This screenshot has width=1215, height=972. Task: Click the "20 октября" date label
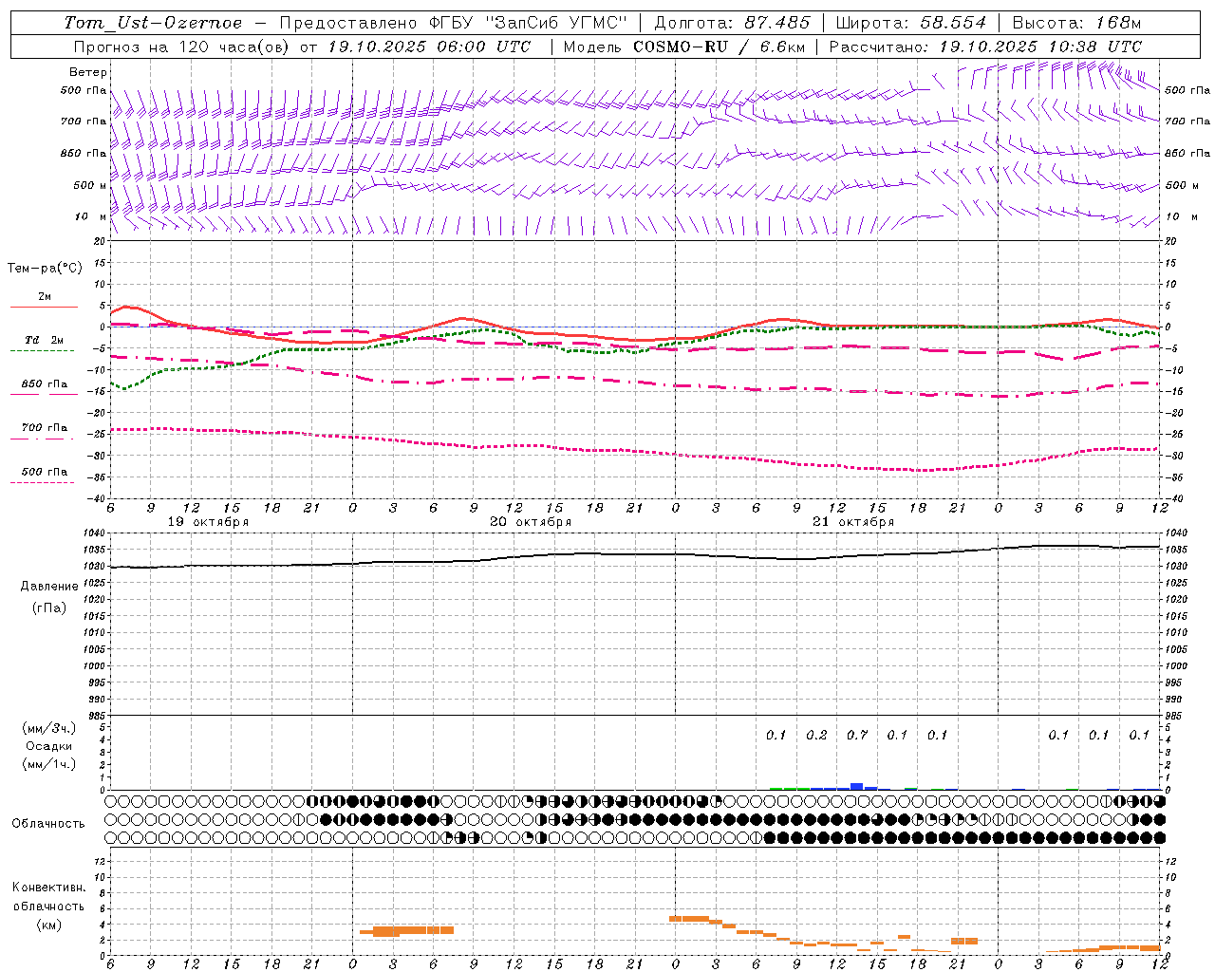click(531, 522)
